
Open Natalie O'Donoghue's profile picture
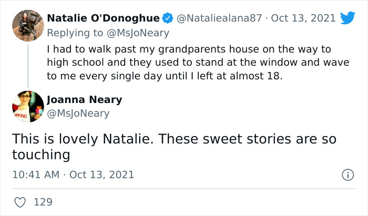pos(27,25)
